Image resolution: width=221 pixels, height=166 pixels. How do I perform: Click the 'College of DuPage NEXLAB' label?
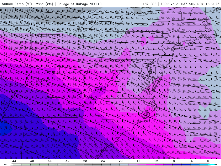tap(79, 4)
